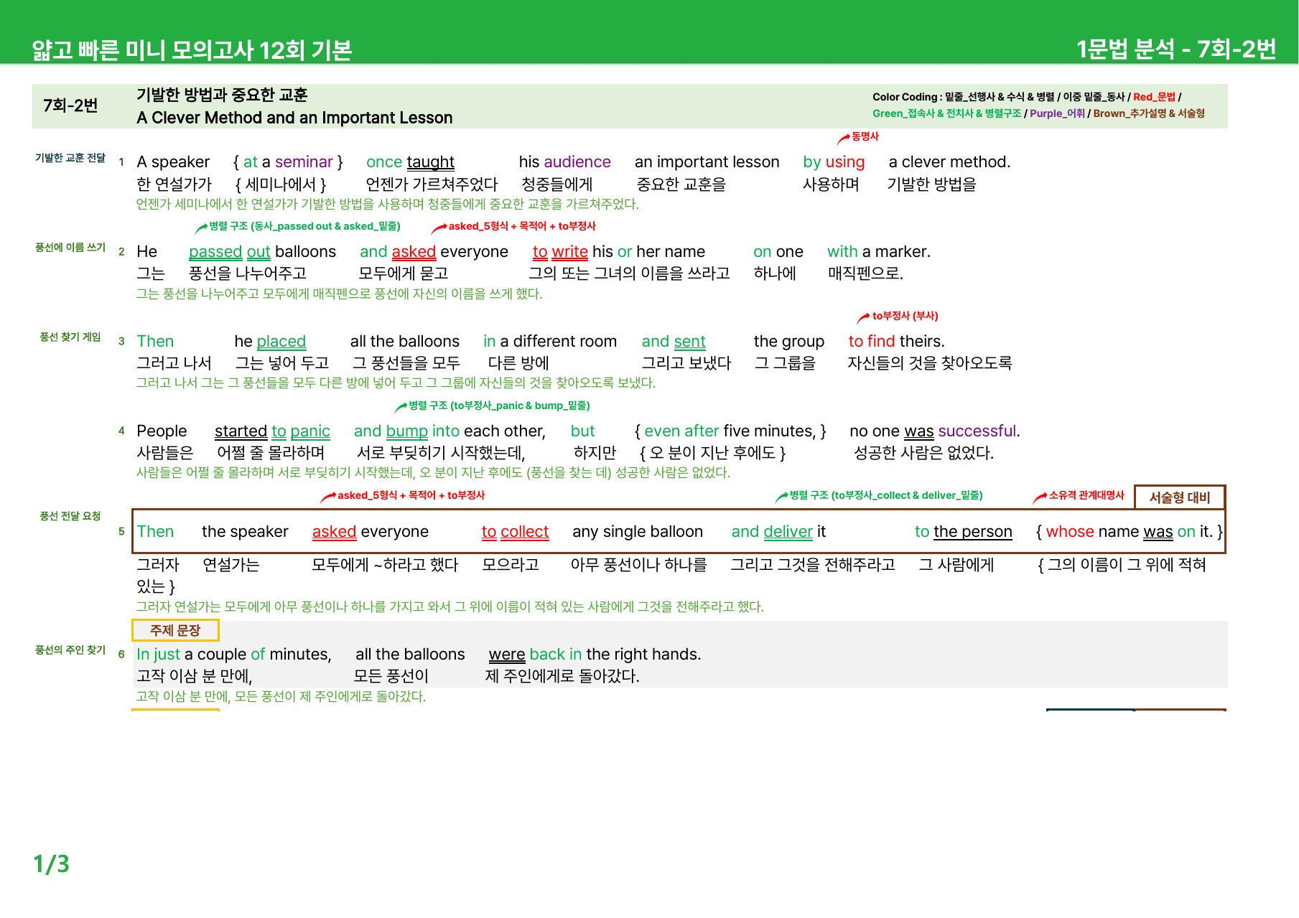Click the '서술형 대비' boxed label
Image resolution: width=1299 pixels, height=918 pixels.
pos(1180,497)
